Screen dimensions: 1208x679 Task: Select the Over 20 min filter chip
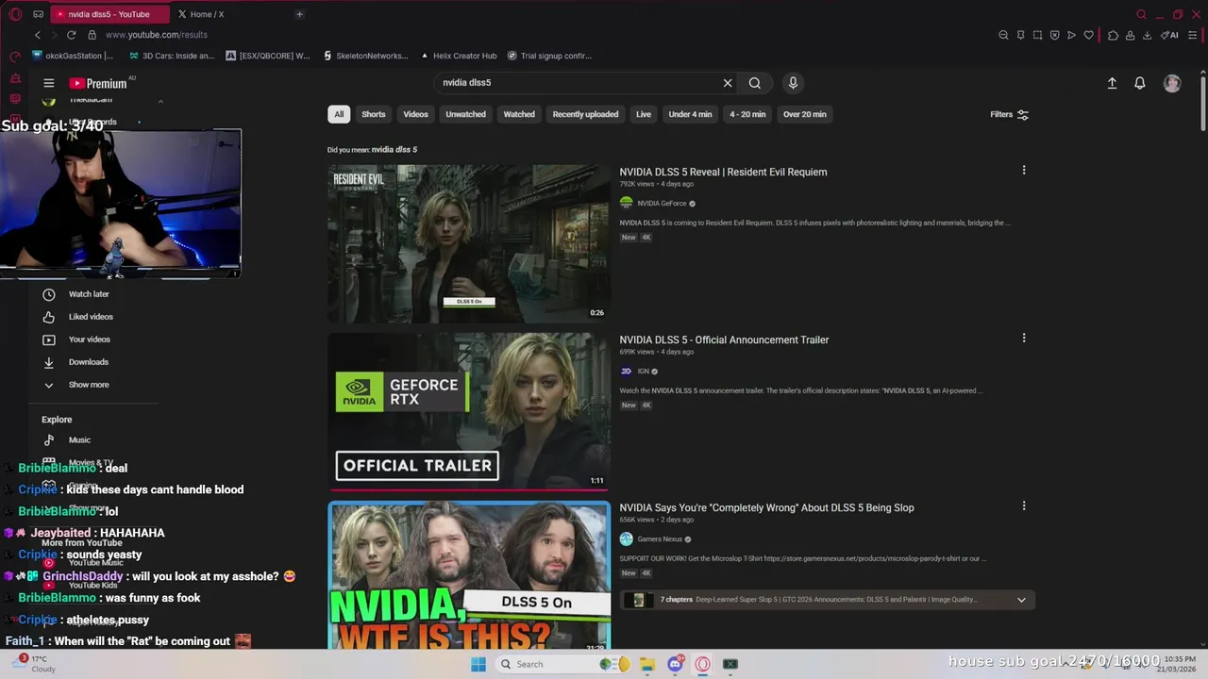(804, 114)
